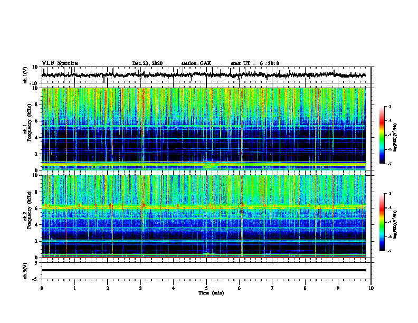This screenshot has width=418, height=323.
Task: Click the "ch.3(V)" axis label
Action: tap(25, 271)
